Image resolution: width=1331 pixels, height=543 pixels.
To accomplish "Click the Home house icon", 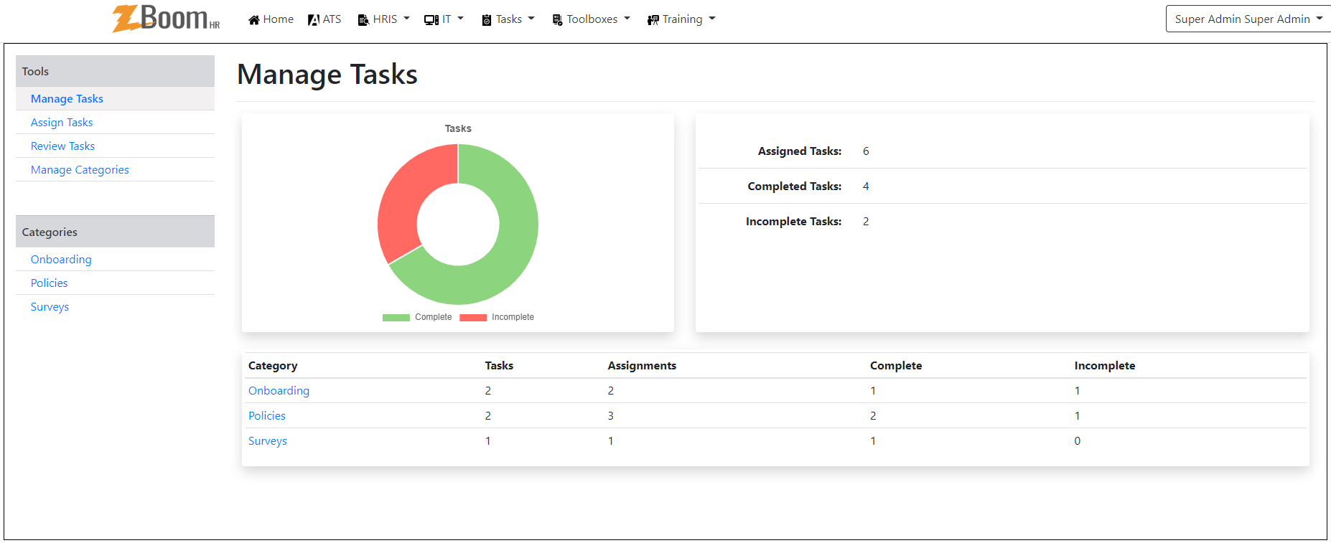I will [254, 20].
